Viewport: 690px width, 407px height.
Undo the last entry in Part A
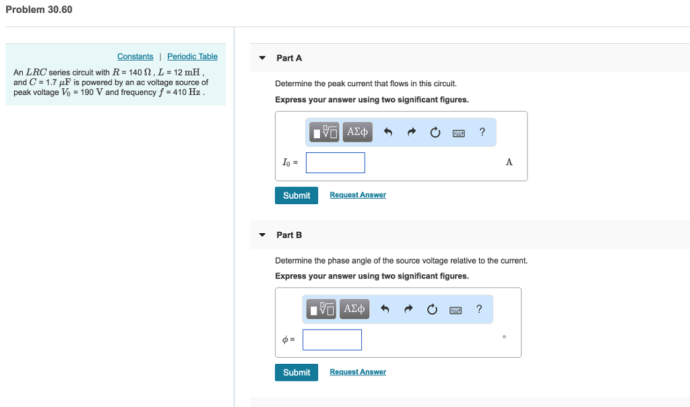(386, 131)
